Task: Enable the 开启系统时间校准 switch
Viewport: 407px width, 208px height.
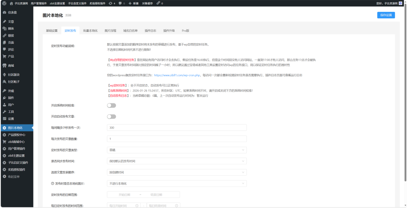Action: click(x=111, y=105)
